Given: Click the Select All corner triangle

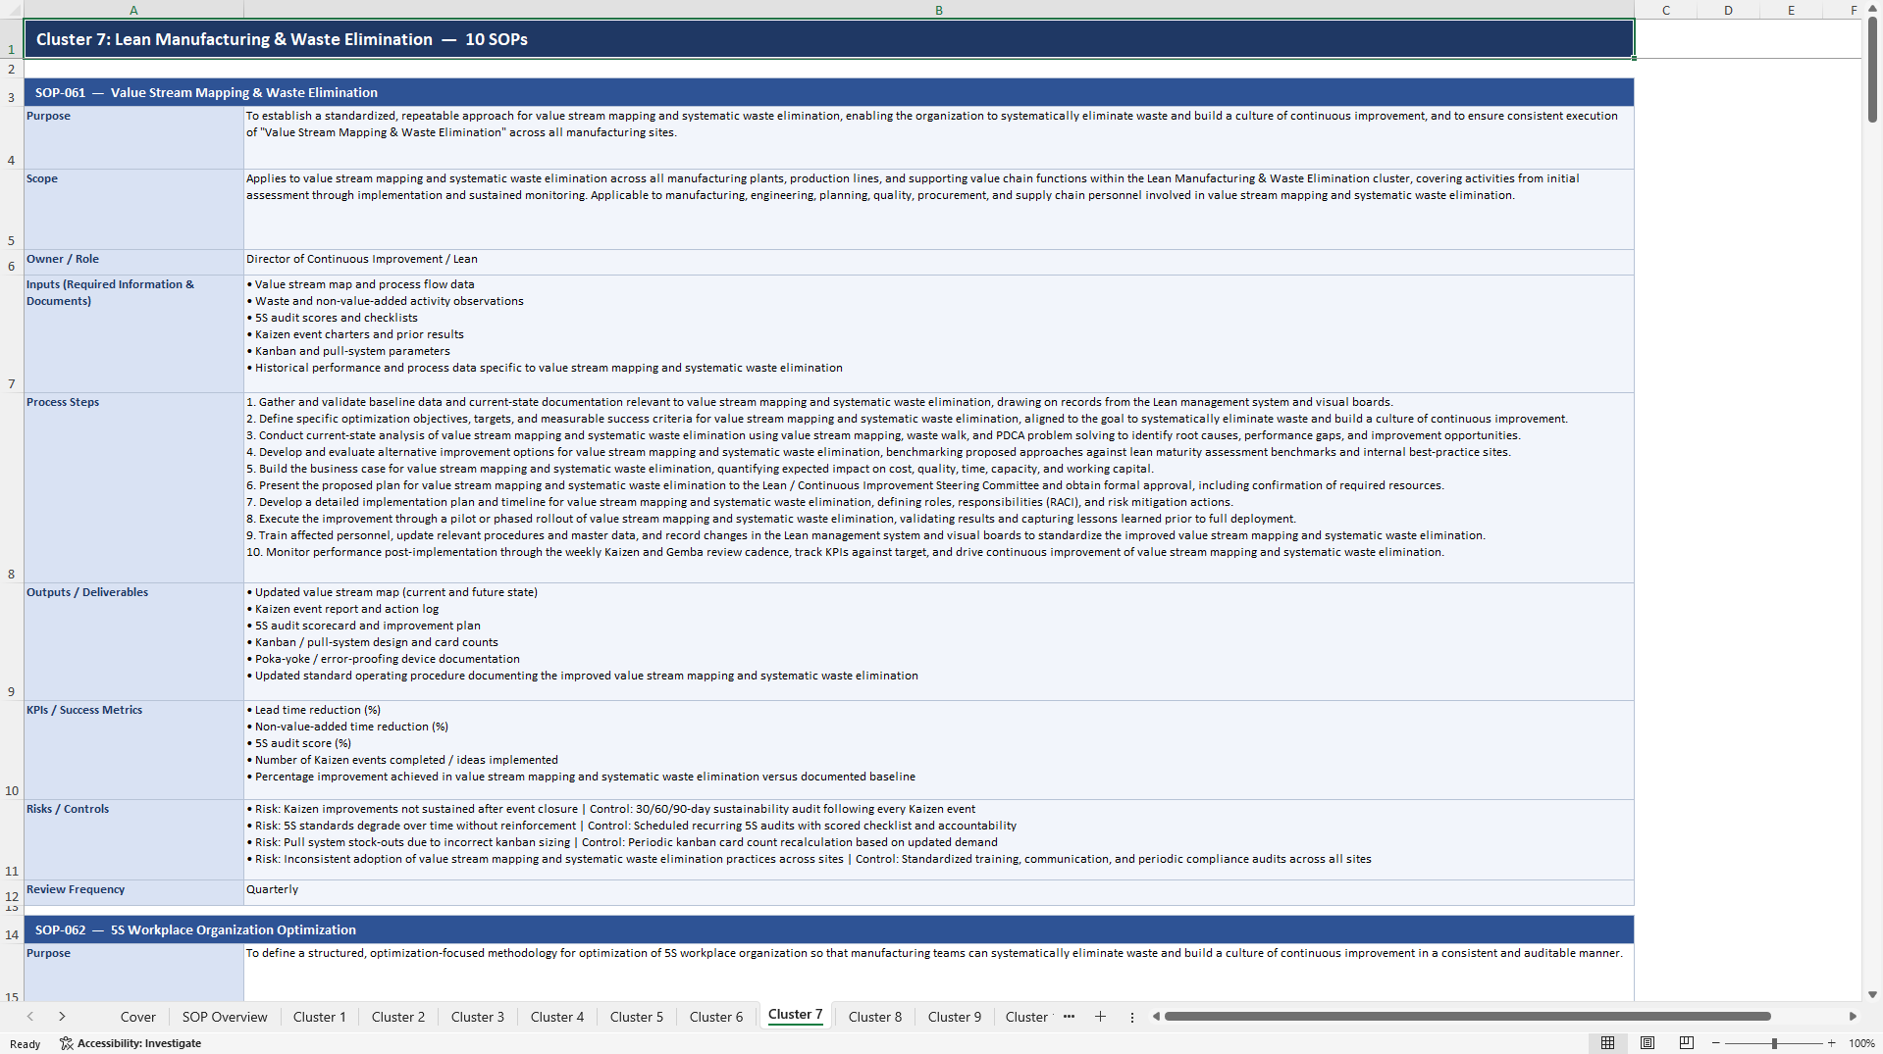Looking at the screenshot, I should [12, 10].
